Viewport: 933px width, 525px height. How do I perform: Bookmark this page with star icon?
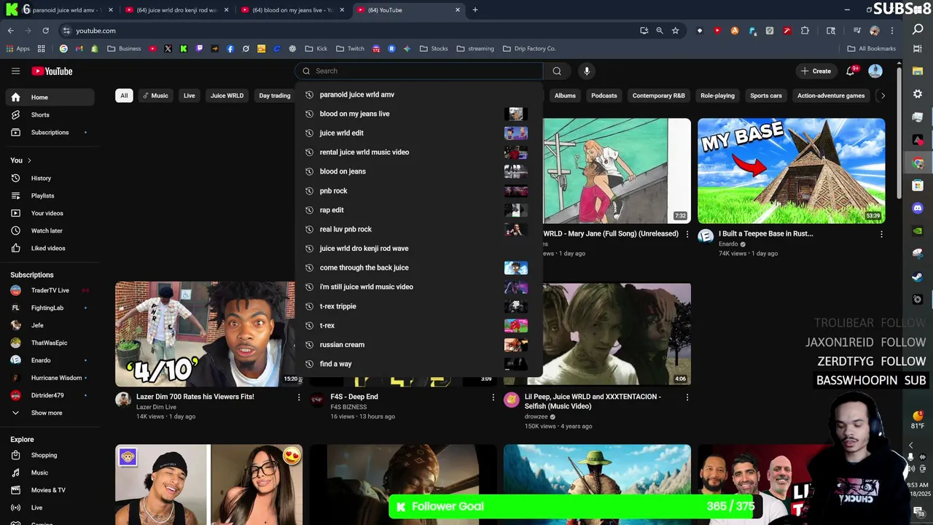click(676, 31)
